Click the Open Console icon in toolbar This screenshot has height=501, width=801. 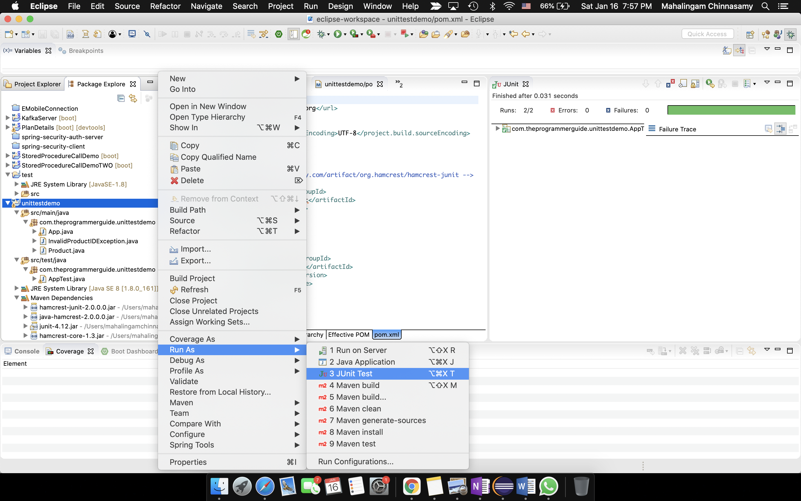coord(132,34)
